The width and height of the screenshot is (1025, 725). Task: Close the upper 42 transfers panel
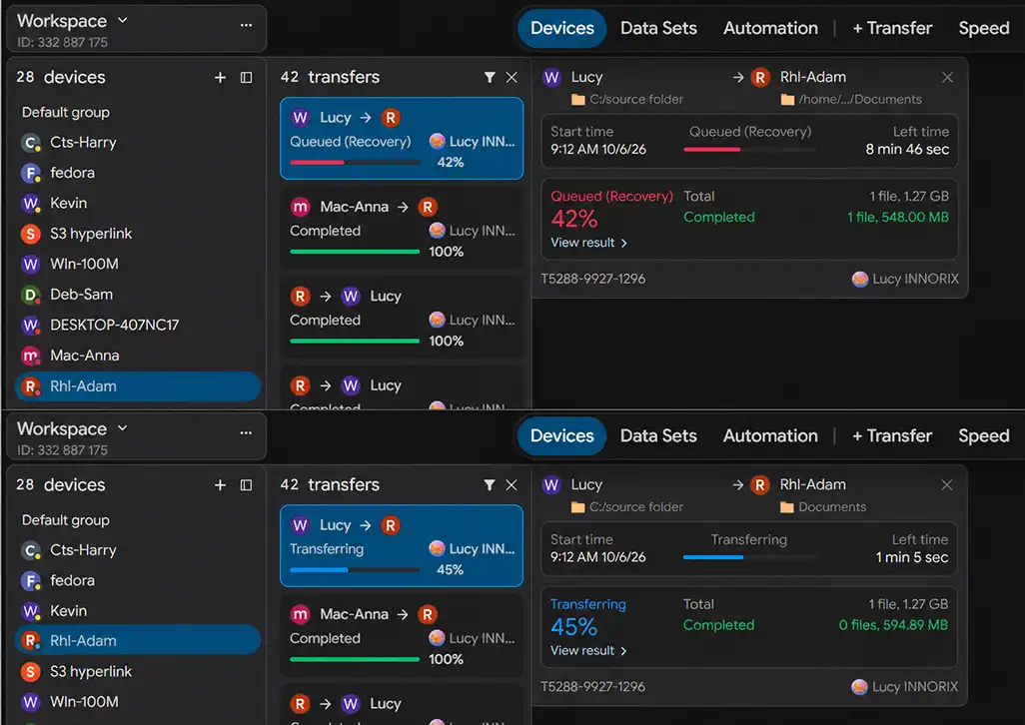[x=512, y=77]
